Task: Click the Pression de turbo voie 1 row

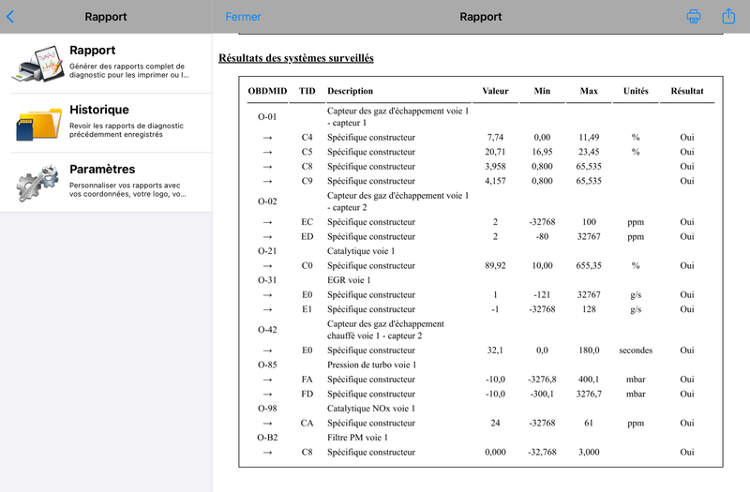Action: point(481,365)
